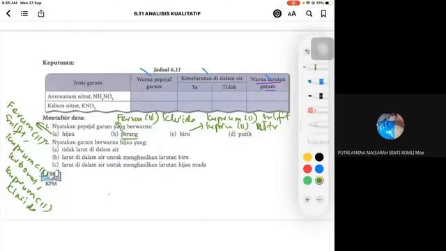Click the Jenis garam table header

[88, 83]
